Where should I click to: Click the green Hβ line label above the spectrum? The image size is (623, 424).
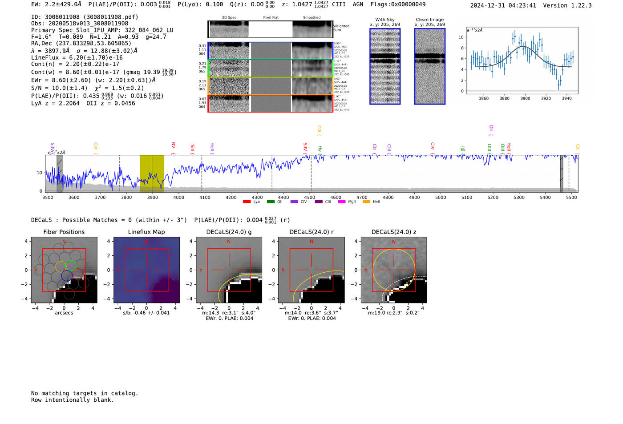click(x=463, y=149)
